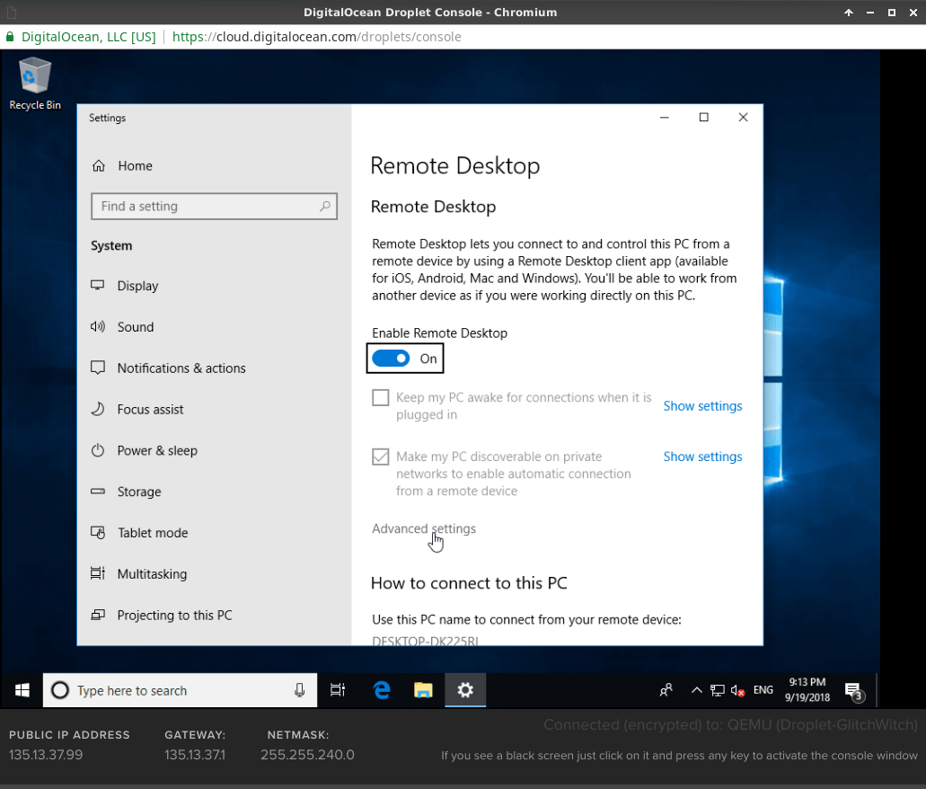Image resolution: width=926 pixels, height=789 pixels.
Task: Select Display in the System sidebar
Action: (x=137, y=286)
